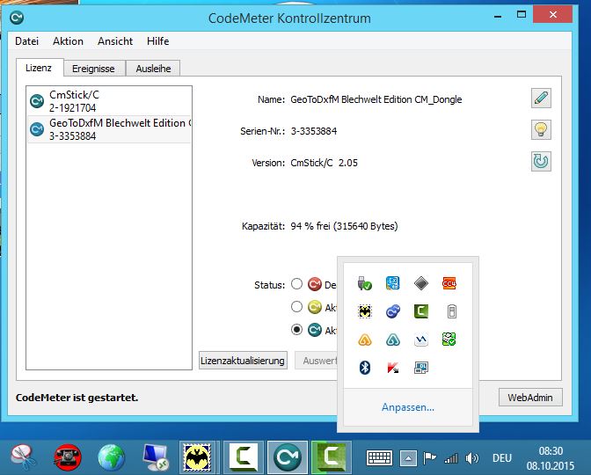The image size is (591, 475).
Task: Click the Lizenzaktualisierung button
Action: click(x=243, y=361)
